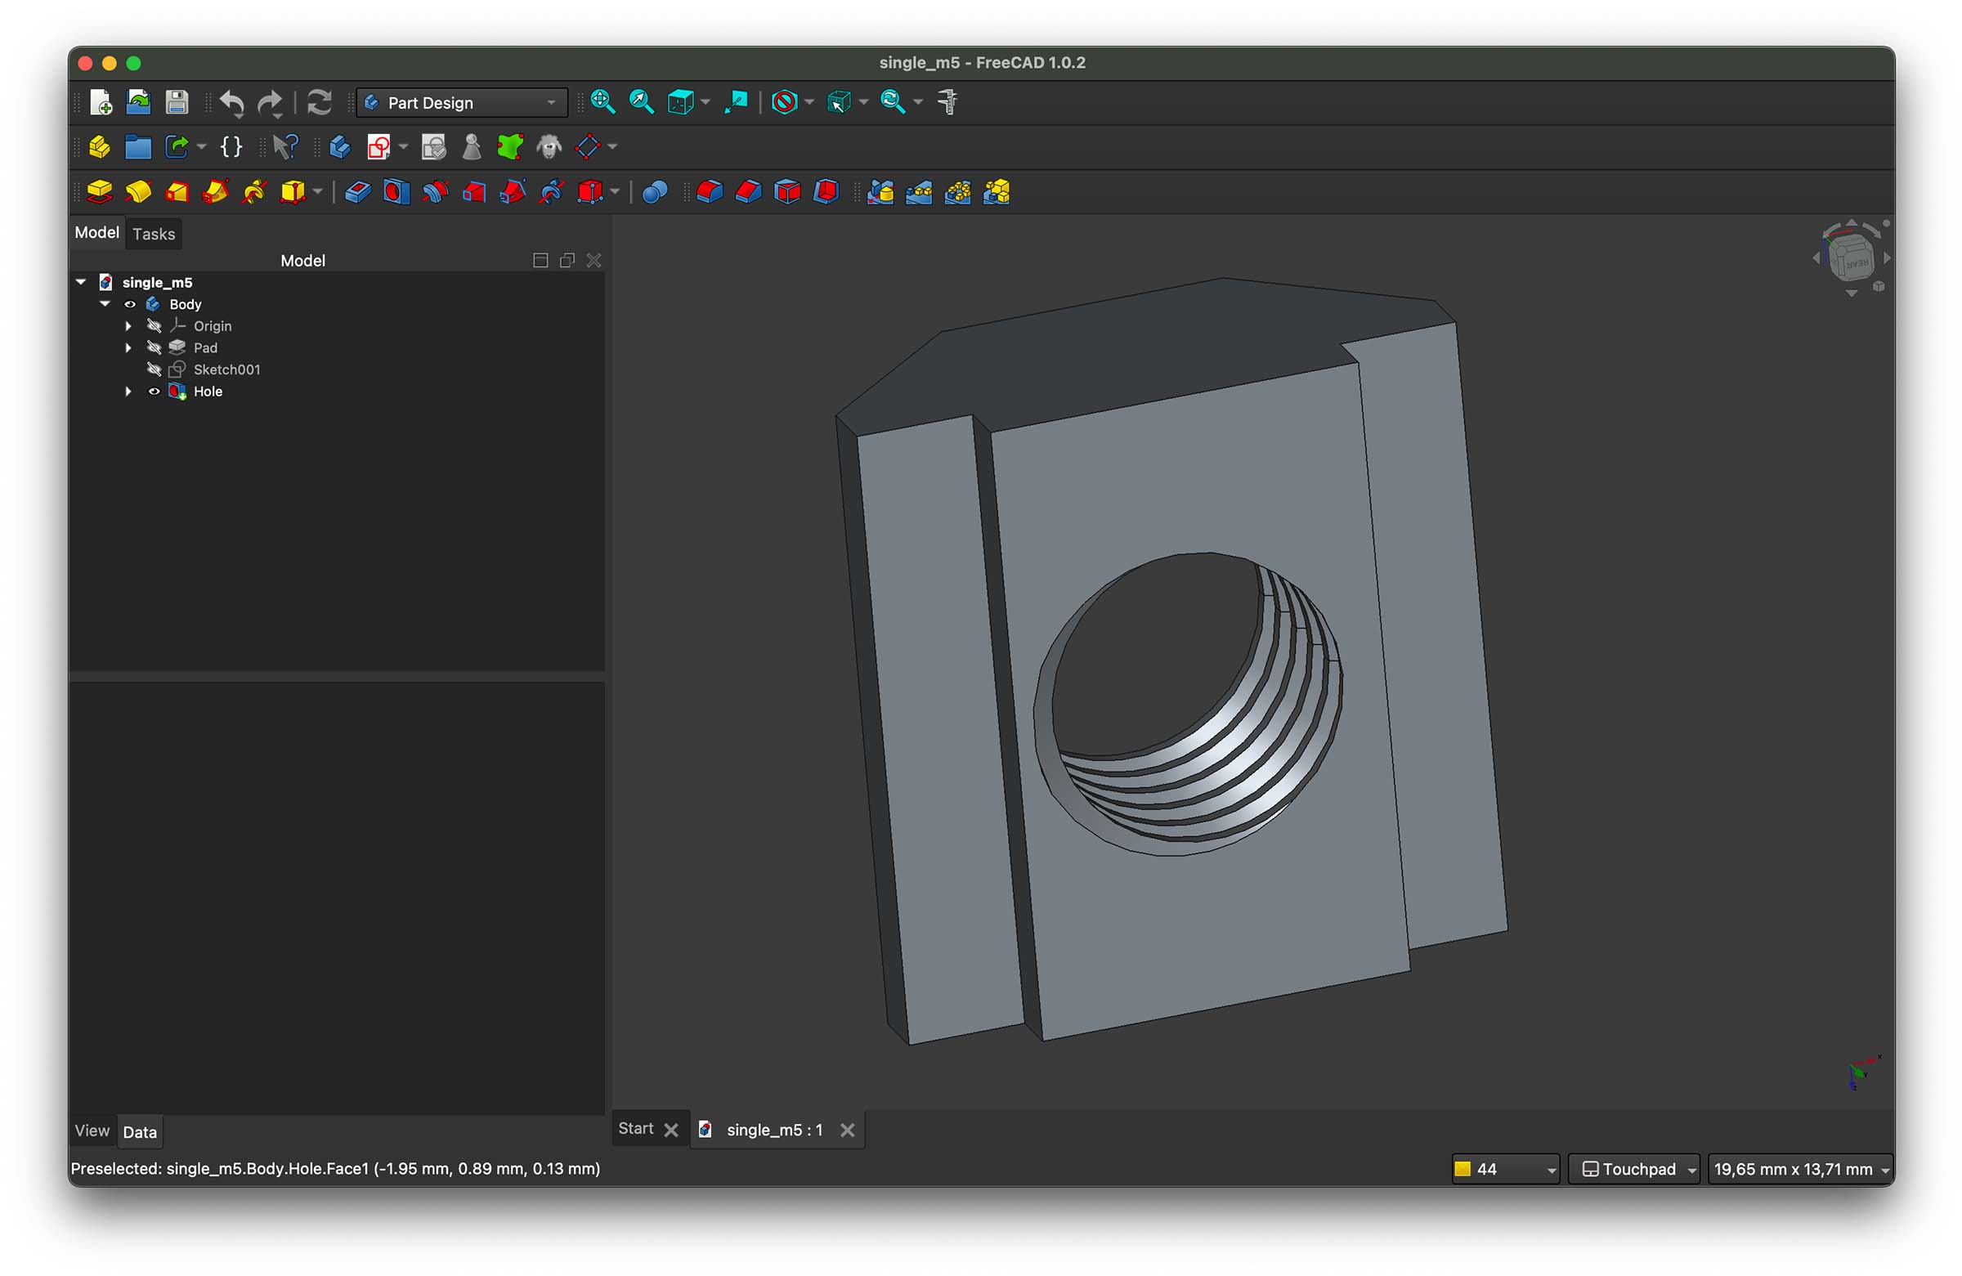Switch to the Tasks tab
The height and width of the screenshot is (1276, 1962).
click(x=154, y=234)
